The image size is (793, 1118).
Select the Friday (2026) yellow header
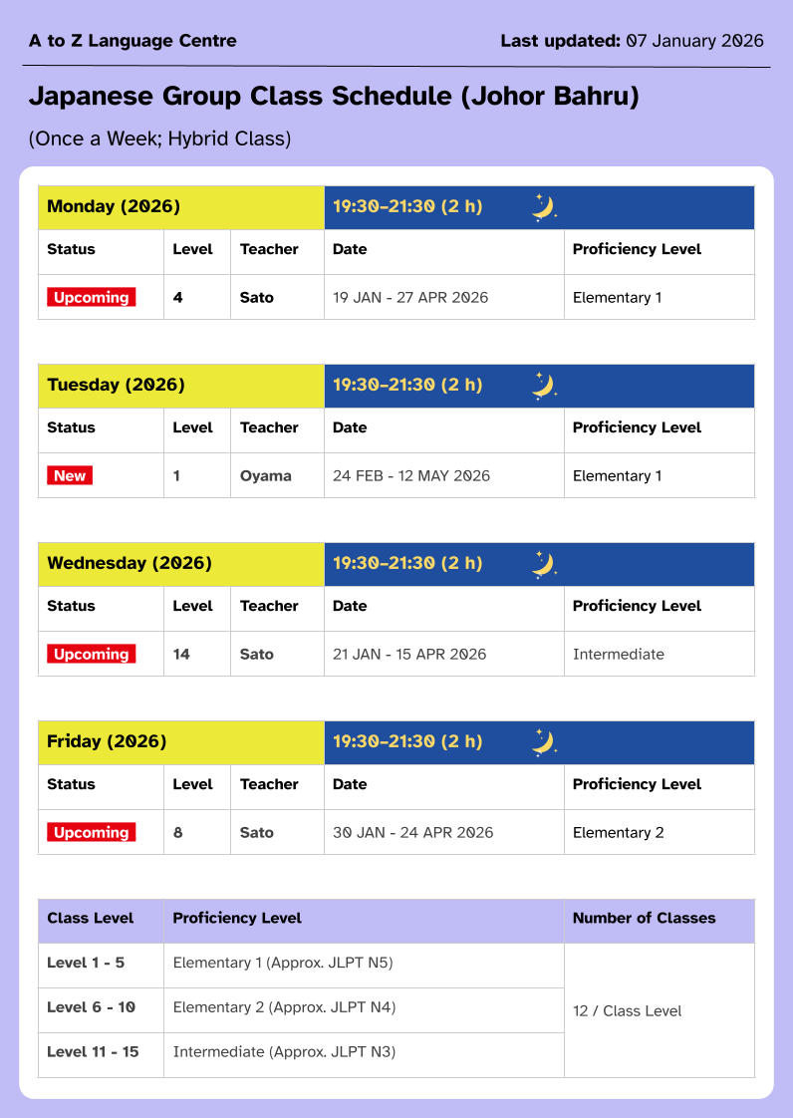(181, 742)
